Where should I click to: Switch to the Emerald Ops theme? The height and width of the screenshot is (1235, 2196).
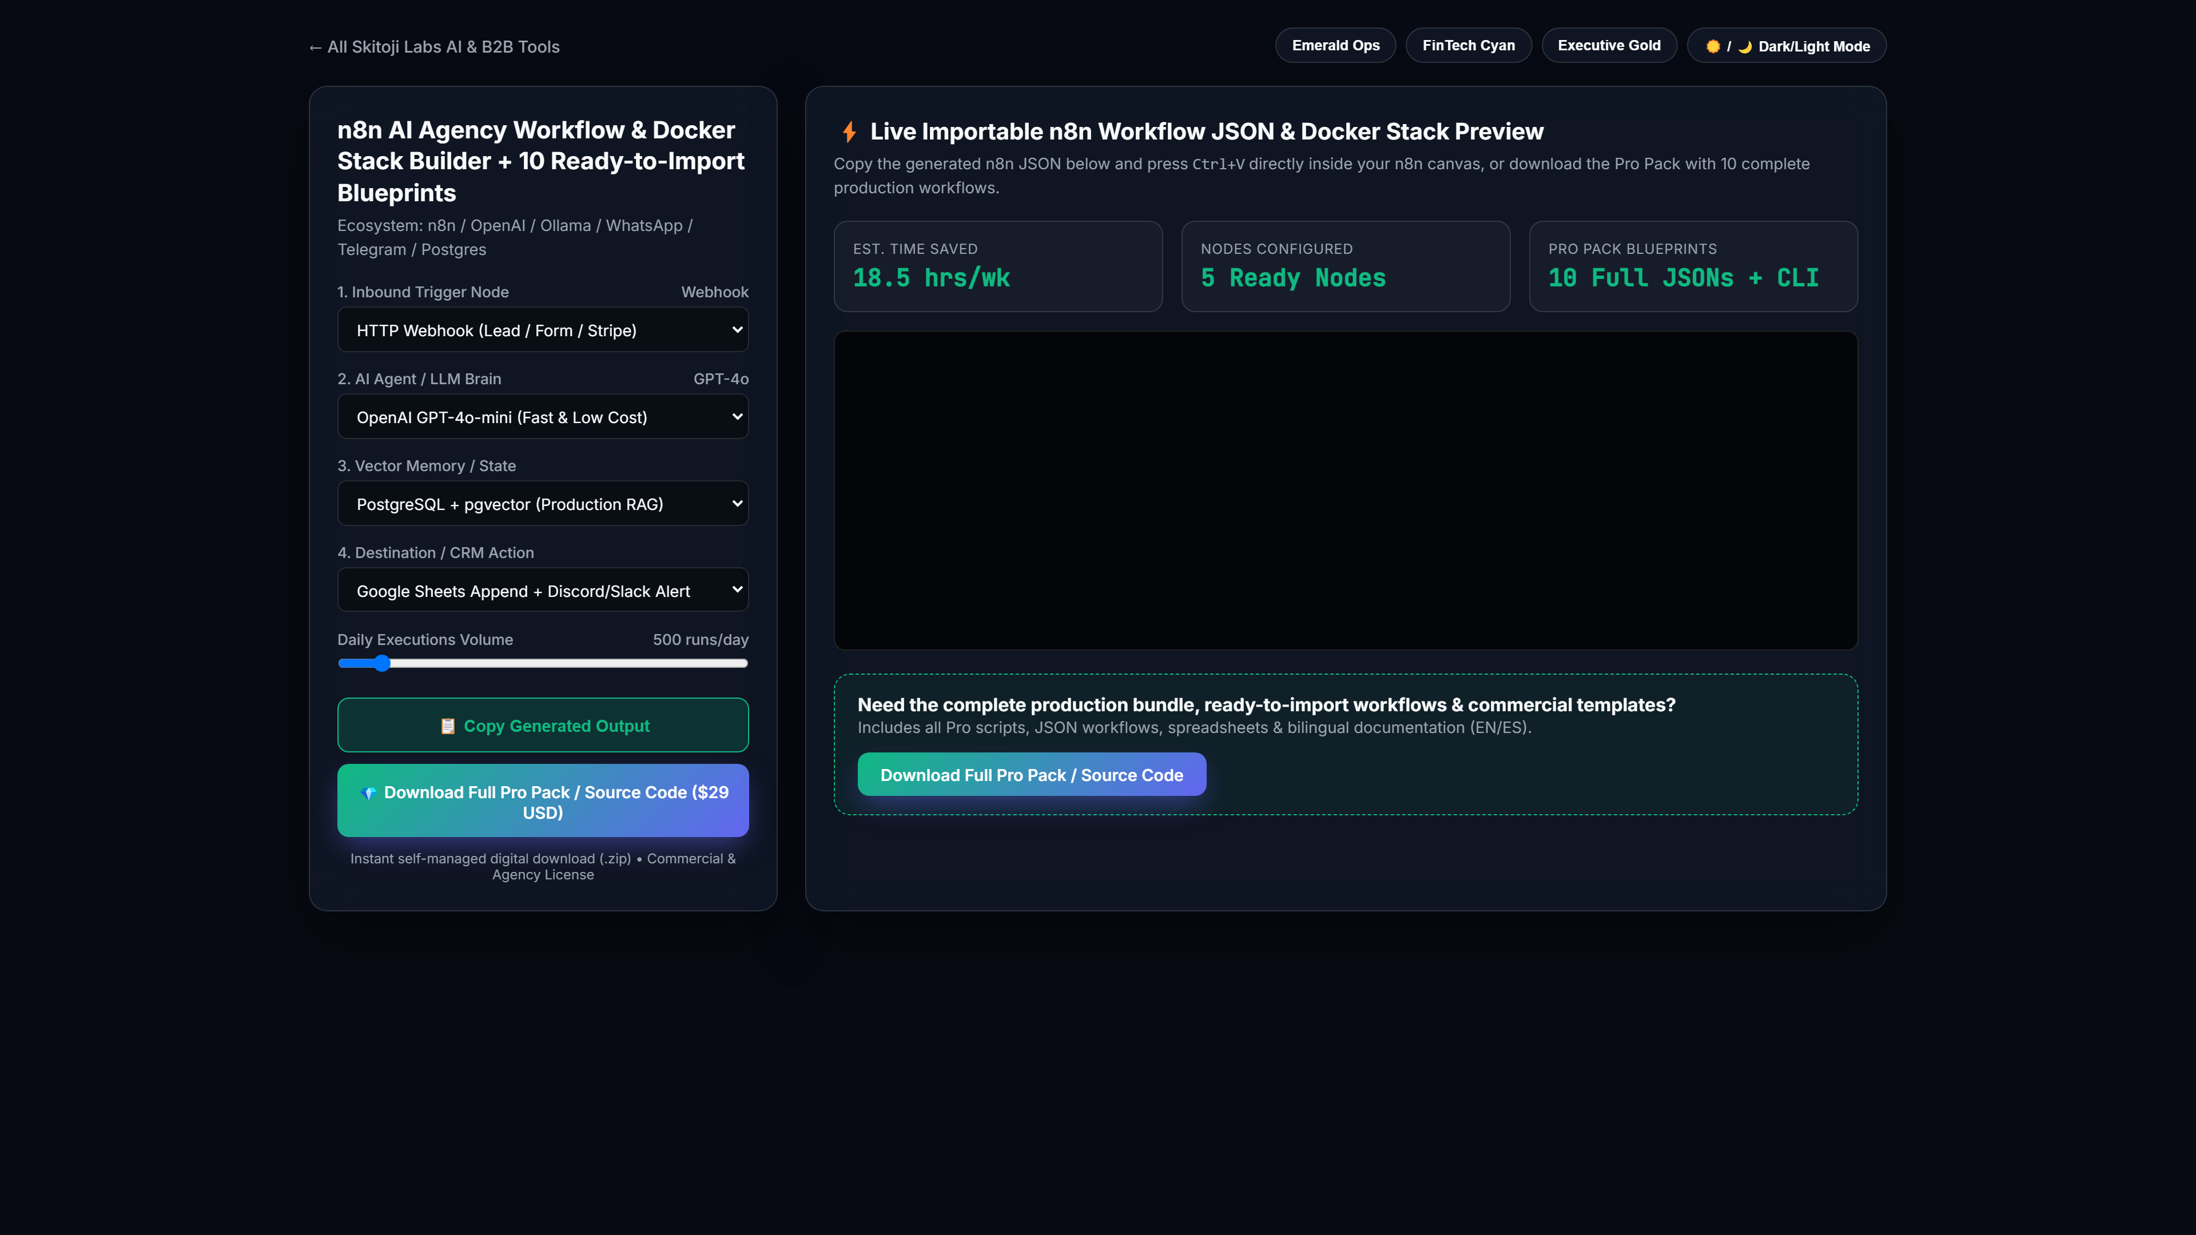point(1335,46)
